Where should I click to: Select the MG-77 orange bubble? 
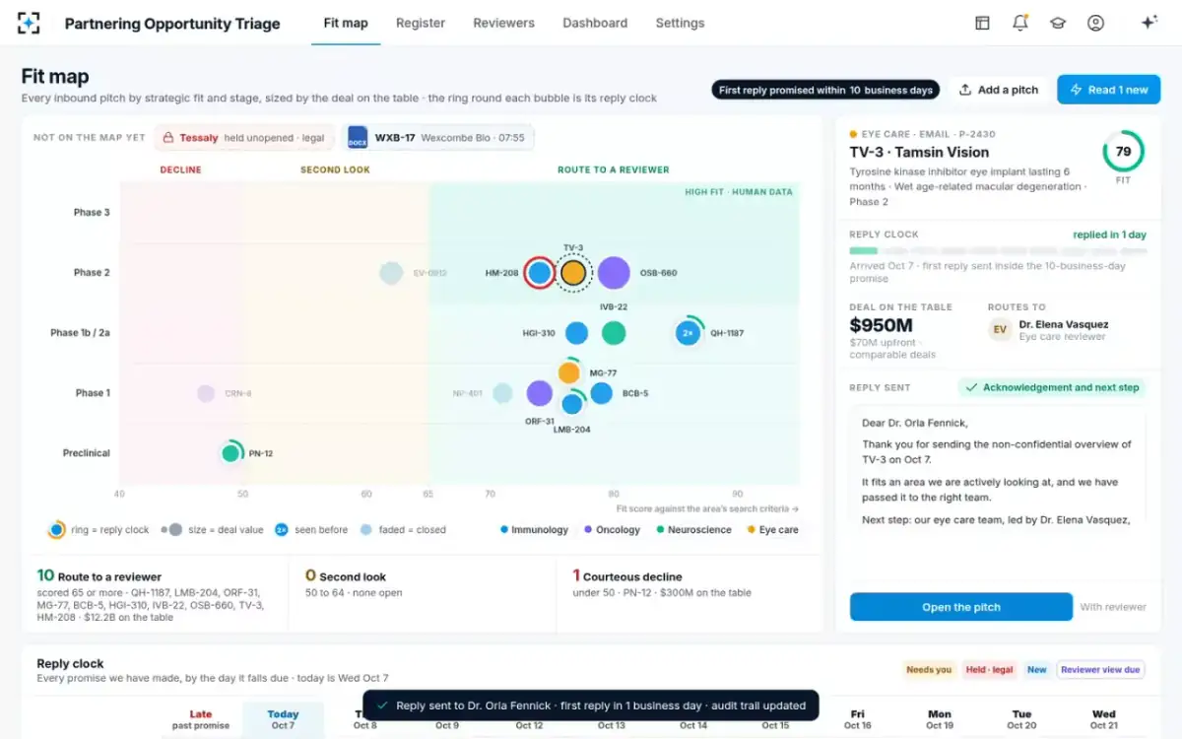pos(569,372)
